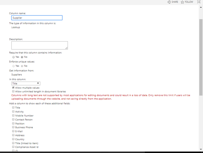Viewport: 203px width, 153px height.
Task: Click the Suppliers source list text
Action: tap(16, 75)
